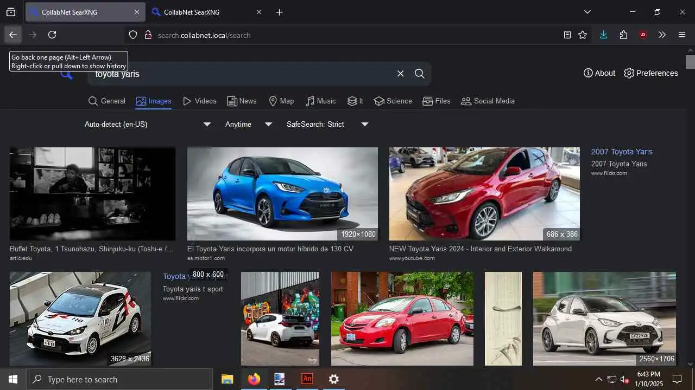
Task: Select the Images search tab
Action: pos(154,101)
